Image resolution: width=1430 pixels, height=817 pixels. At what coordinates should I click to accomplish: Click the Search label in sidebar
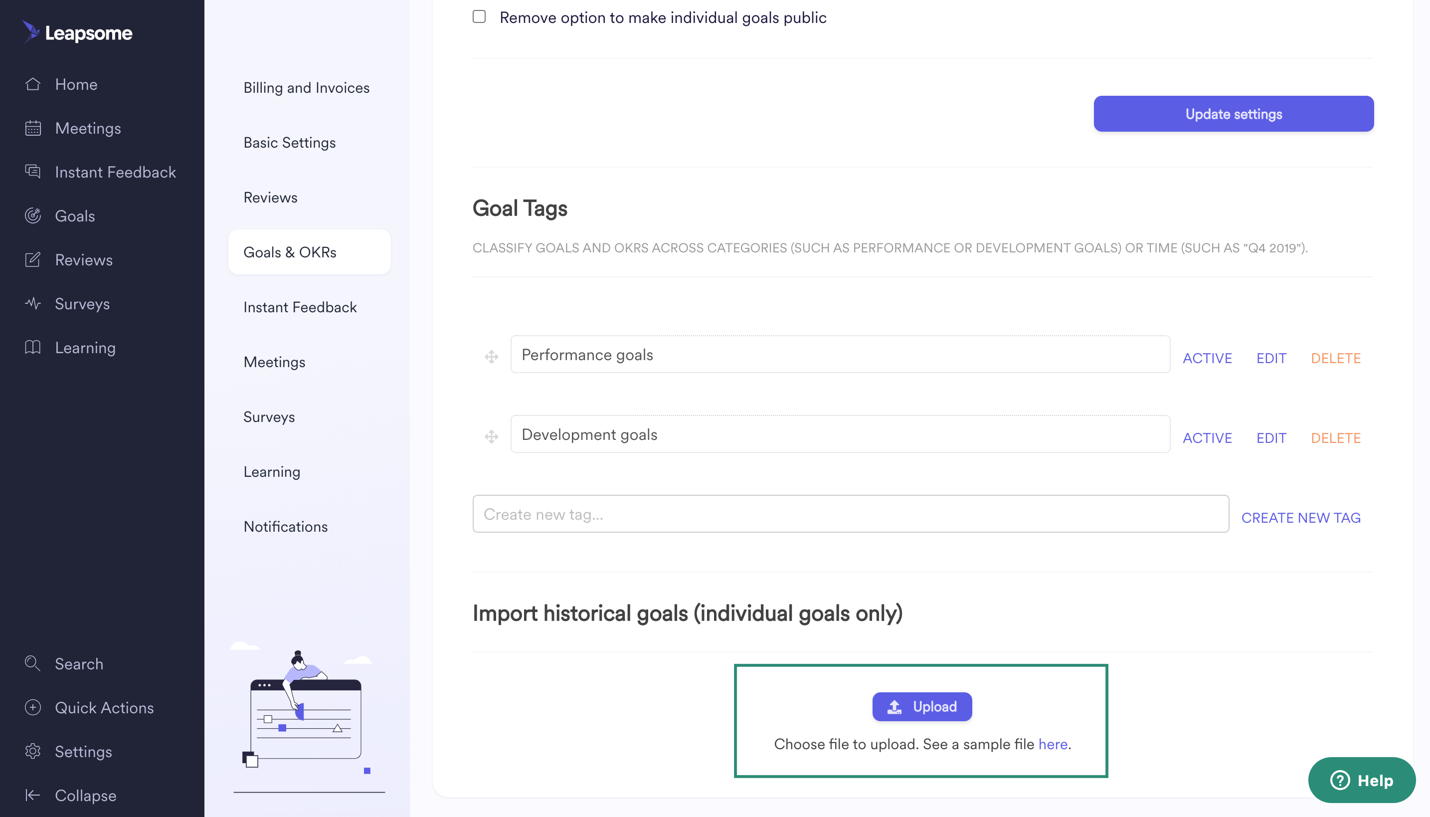coord(79,664)
